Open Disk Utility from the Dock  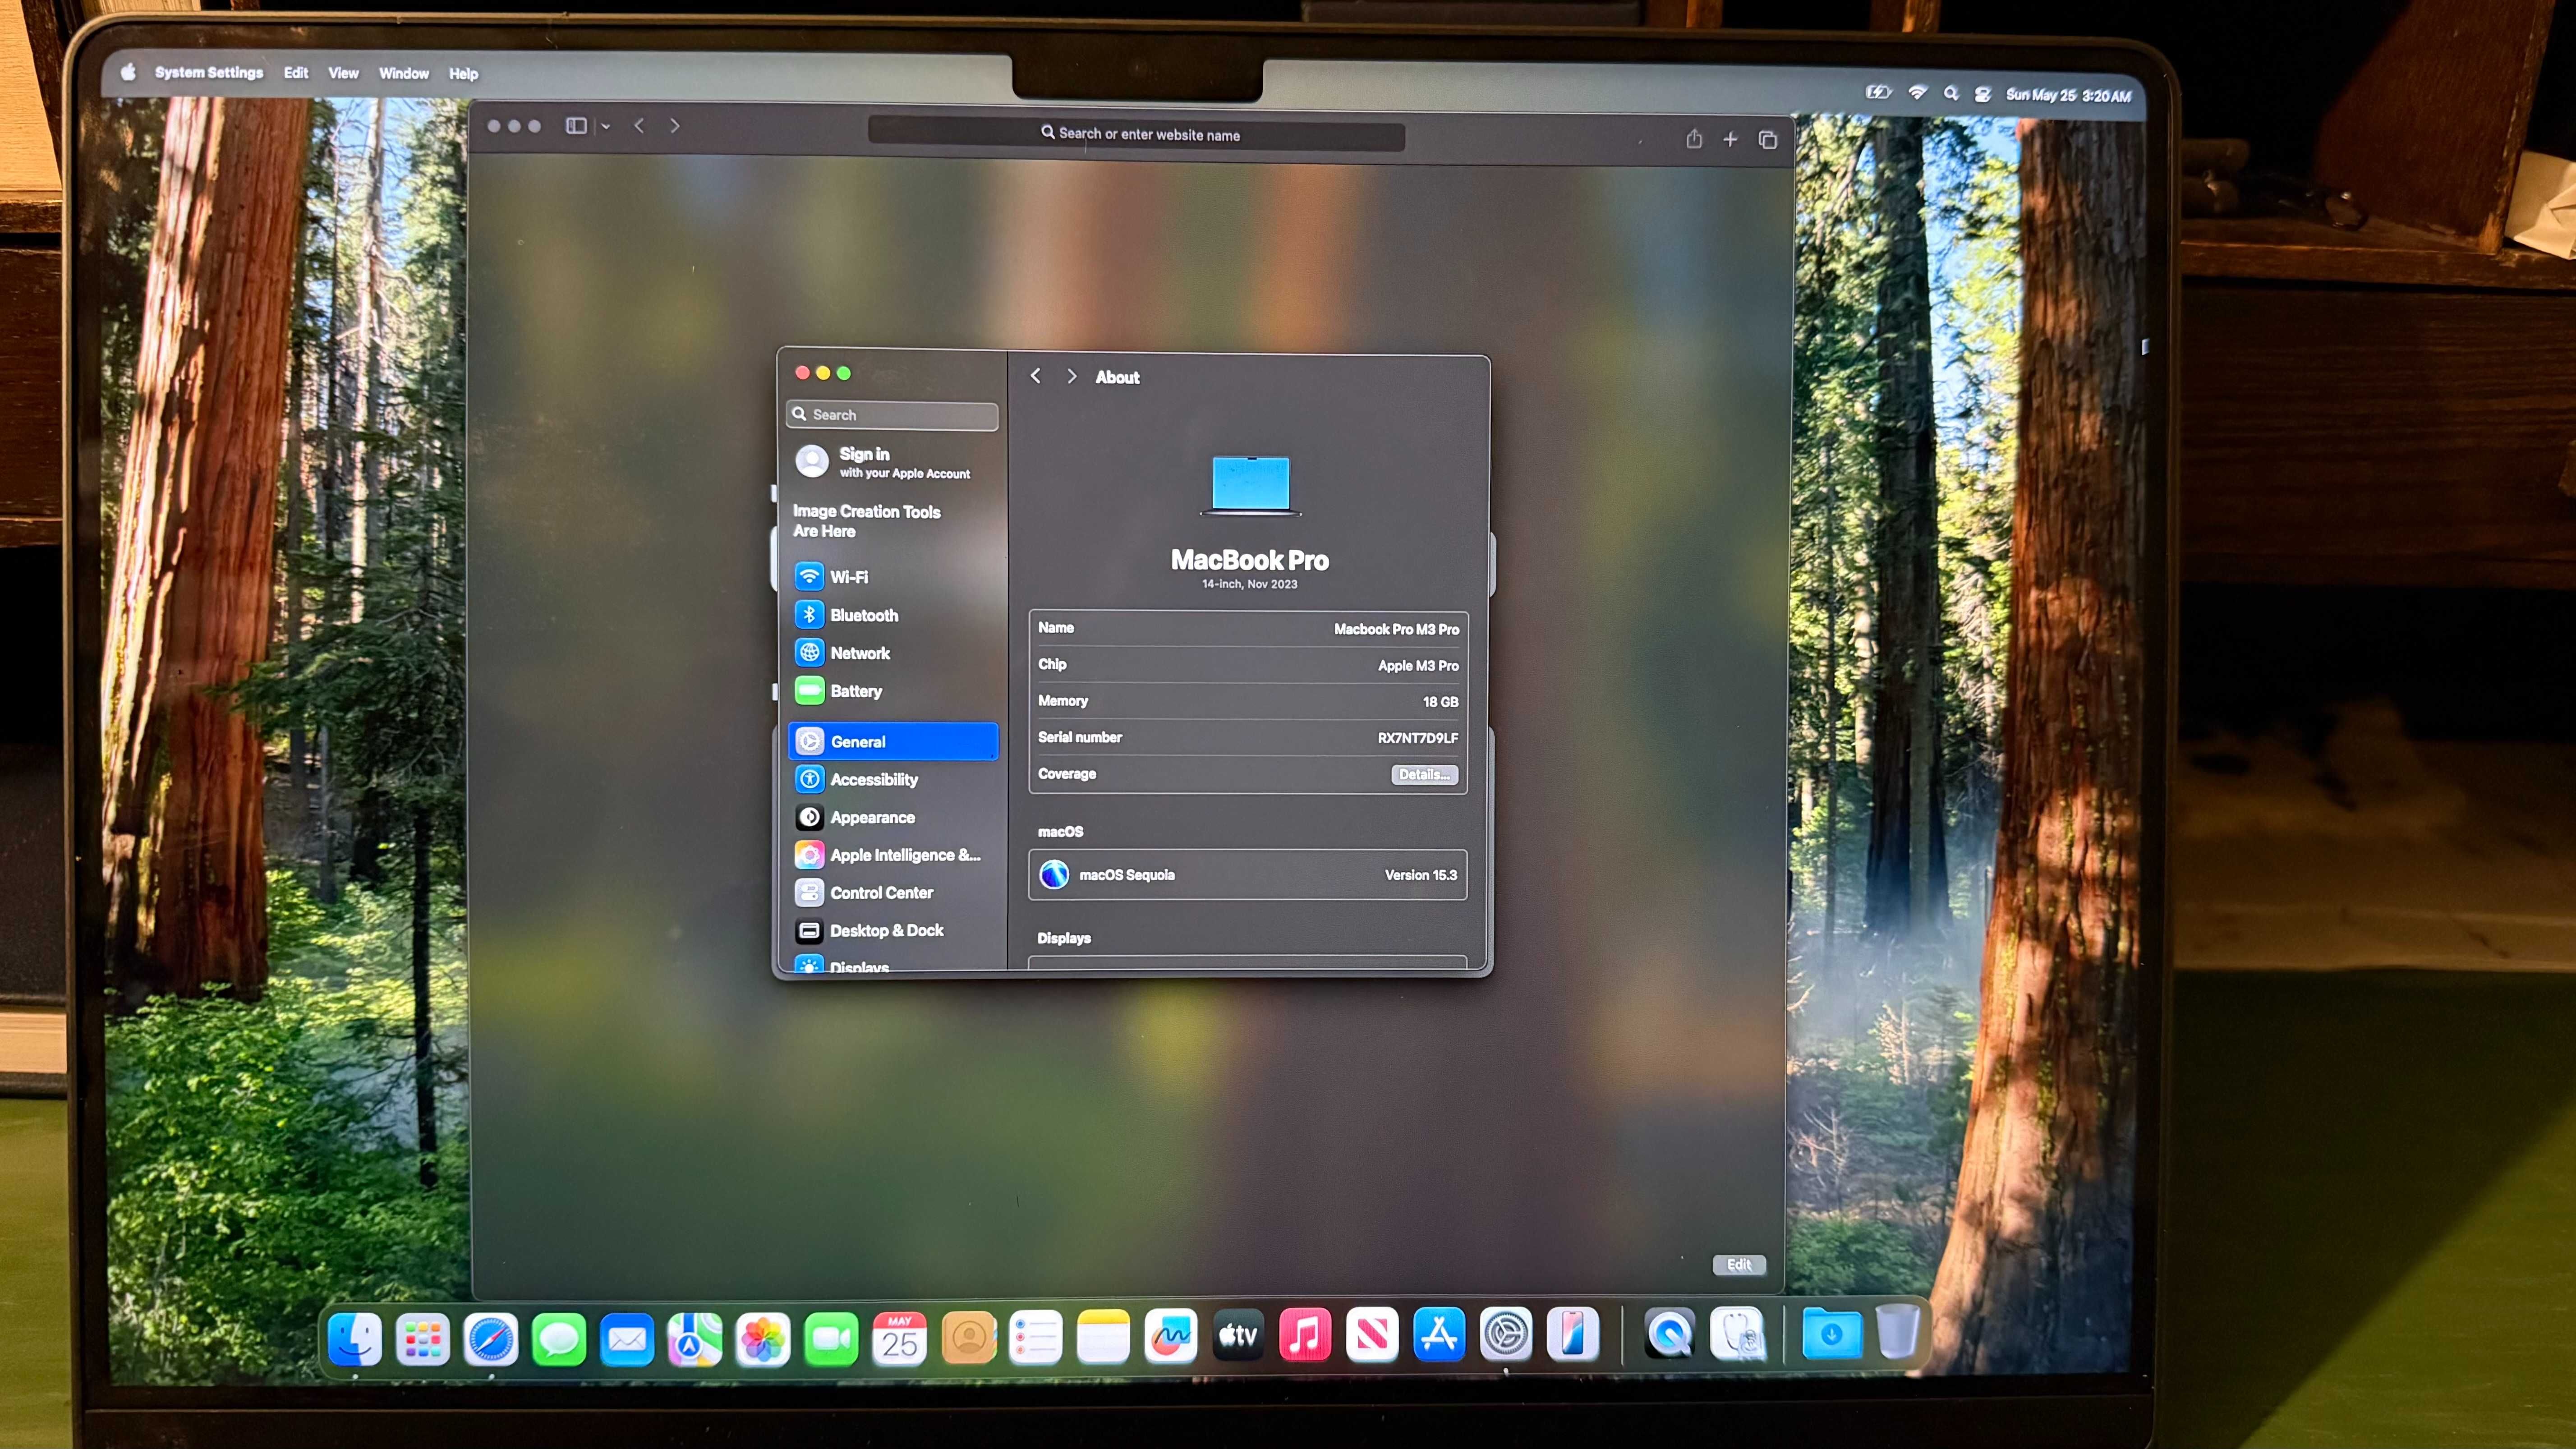point(1738,1333)
